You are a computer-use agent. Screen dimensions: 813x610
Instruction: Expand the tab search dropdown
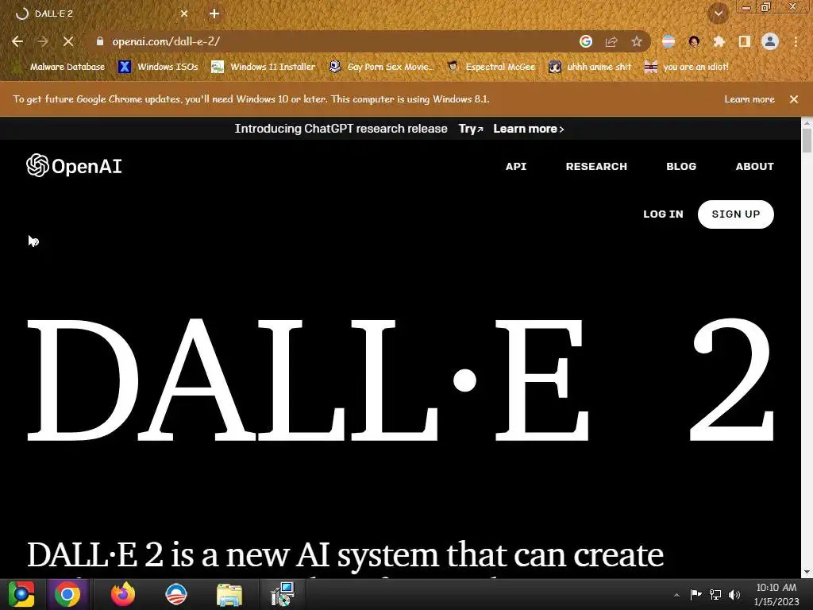click(x=719, y=14)
